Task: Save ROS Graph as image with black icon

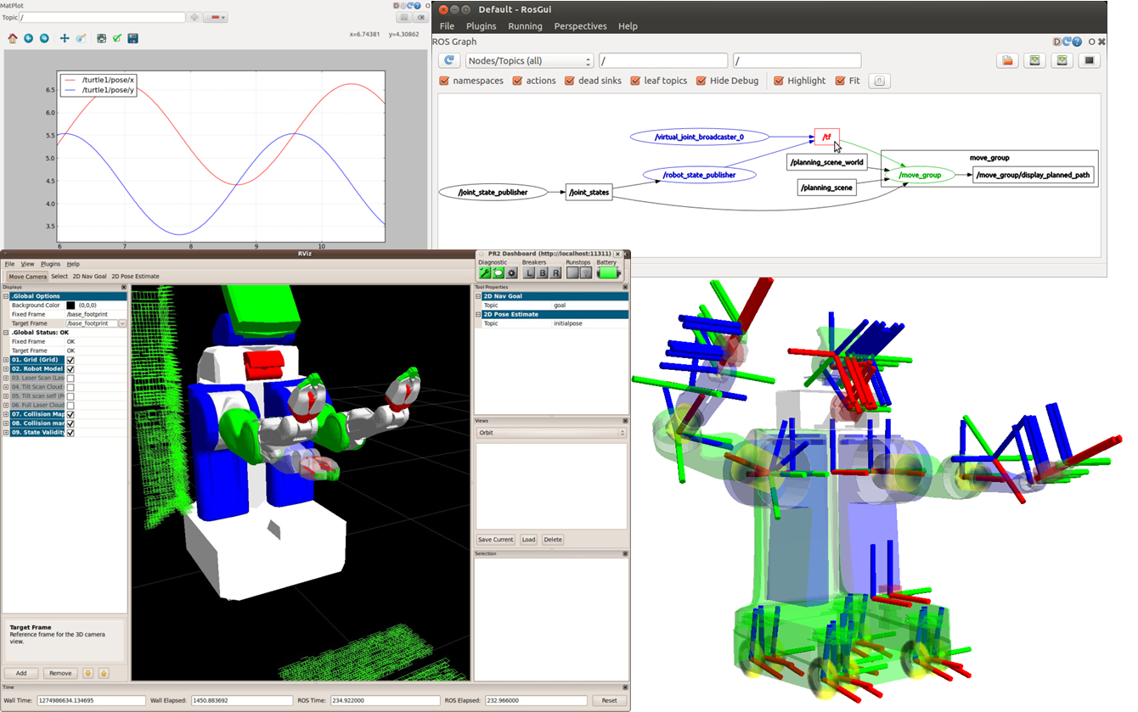Action: point(1090,60)
